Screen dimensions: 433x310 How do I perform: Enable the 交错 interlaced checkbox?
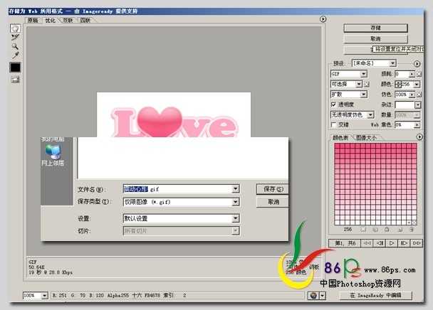(333, 124)
